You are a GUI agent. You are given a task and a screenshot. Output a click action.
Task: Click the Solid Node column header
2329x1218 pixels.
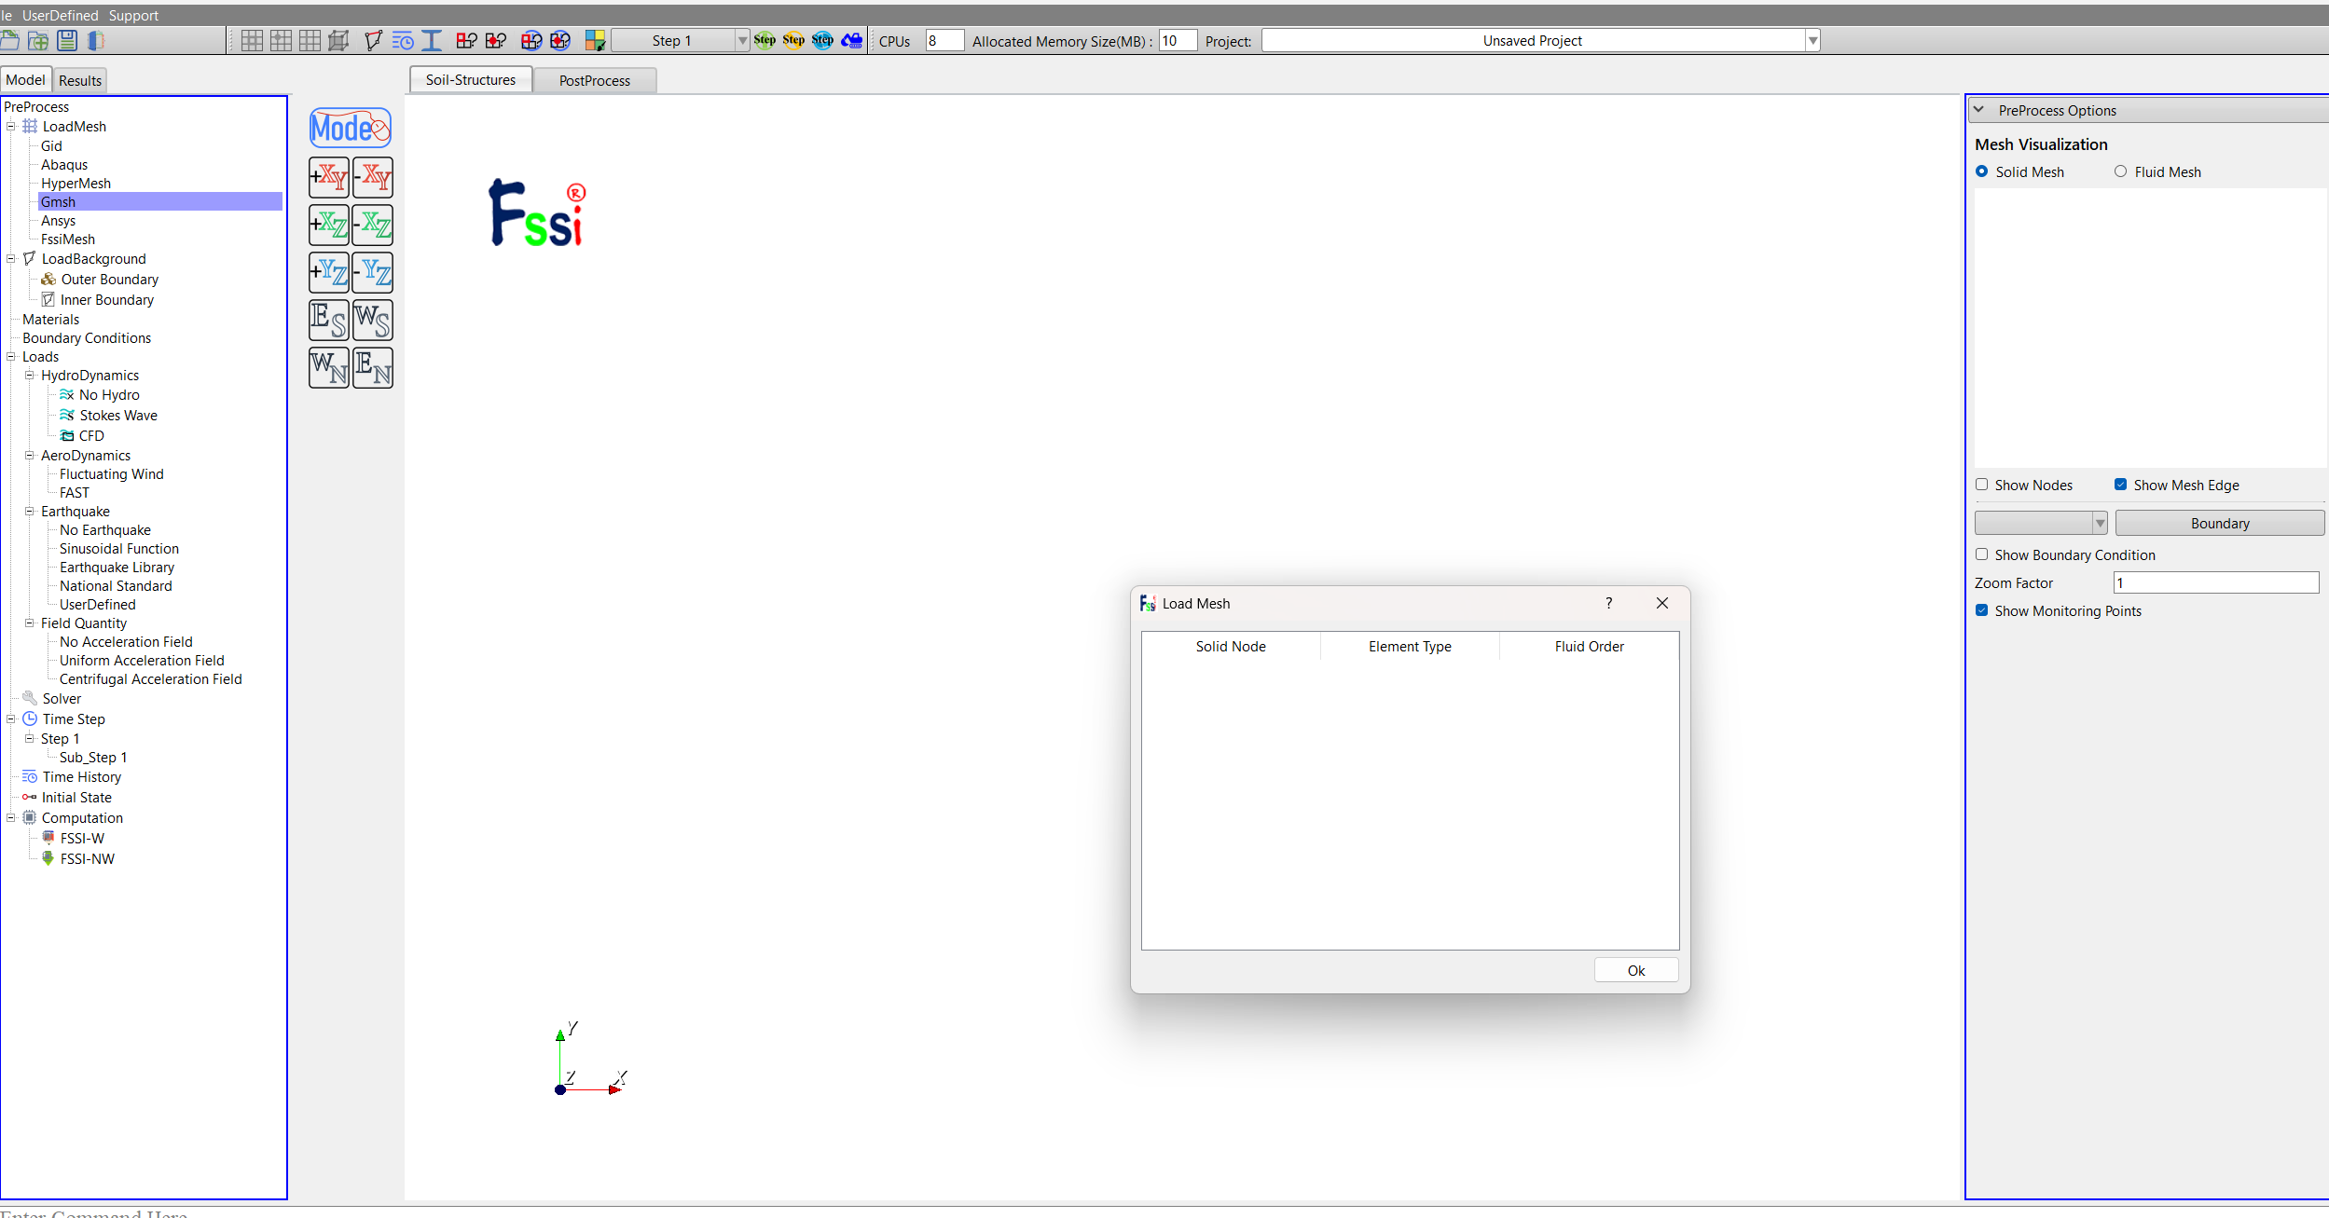tap(1231, 646)
